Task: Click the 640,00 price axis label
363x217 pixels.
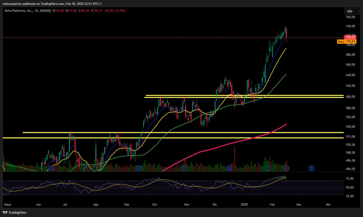Action: pos(351,75)
